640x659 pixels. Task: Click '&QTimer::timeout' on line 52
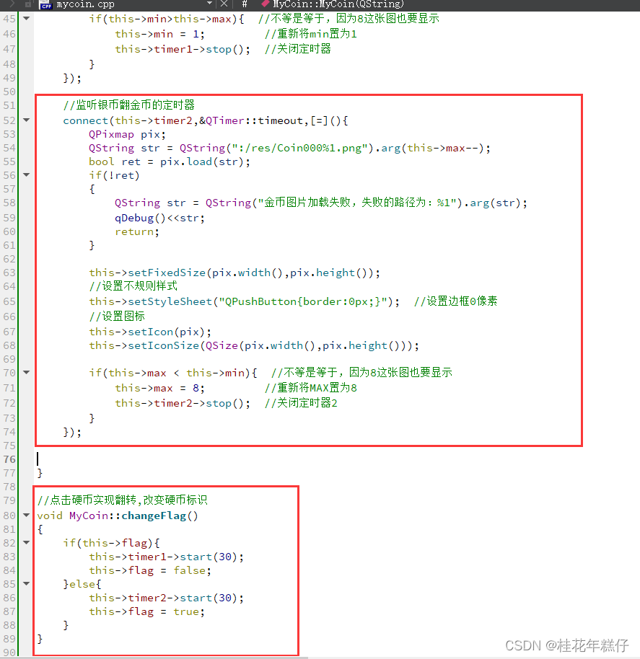pyautogui.click(x=251, y=120)
